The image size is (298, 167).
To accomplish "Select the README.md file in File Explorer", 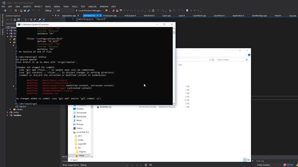I will click(x=106, y=107).
